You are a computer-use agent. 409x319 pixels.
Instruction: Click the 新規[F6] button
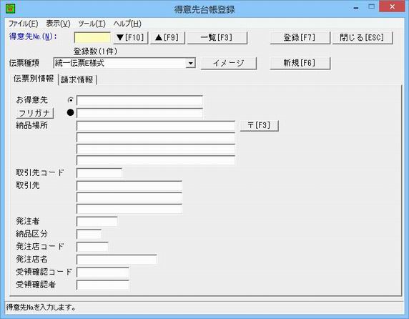[300, 64]
